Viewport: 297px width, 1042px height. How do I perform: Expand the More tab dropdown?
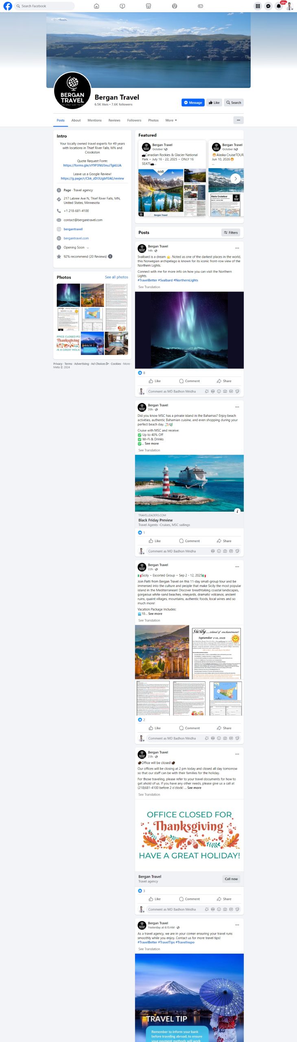pyautogui.click(x=171, y=120)
